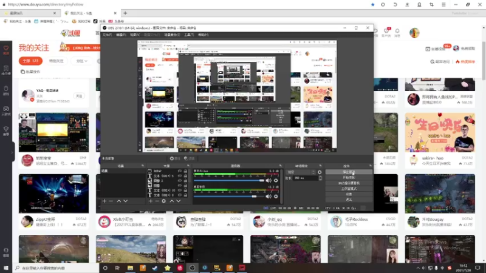The image size is (486, 273).
Task: Toggle visibility eye for 文本 (GDI+) 5 source
Action: pos(179,175)
